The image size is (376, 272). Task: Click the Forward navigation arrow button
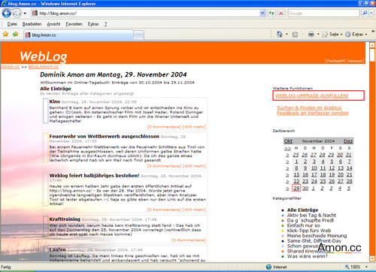pyautogui.click(x=17, y=14)
